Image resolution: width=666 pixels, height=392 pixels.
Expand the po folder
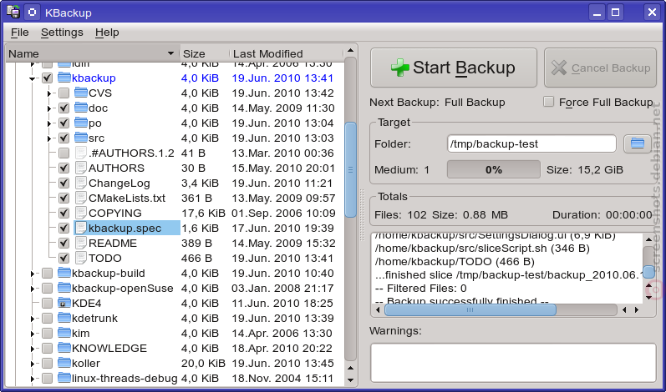click(x=48, y=123)
